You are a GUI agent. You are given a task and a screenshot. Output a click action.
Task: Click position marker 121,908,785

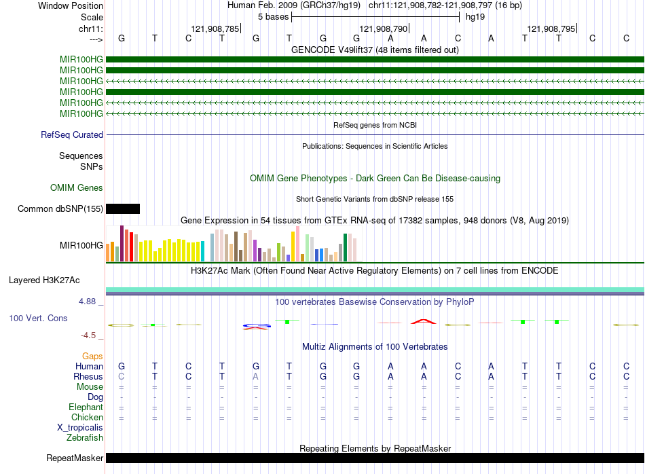pos(215,29)
